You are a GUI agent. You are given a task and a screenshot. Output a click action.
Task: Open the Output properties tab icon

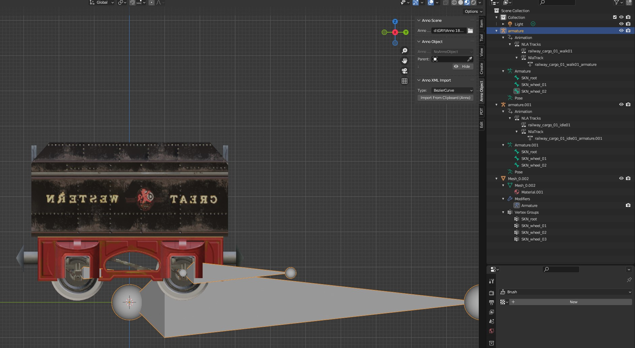[x=492, y=303]
